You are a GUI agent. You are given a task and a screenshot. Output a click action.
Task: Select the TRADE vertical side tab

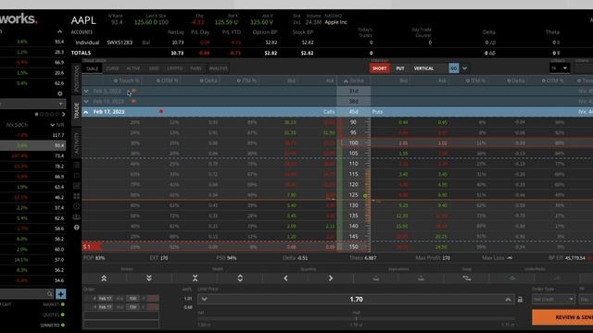point(76,110)
